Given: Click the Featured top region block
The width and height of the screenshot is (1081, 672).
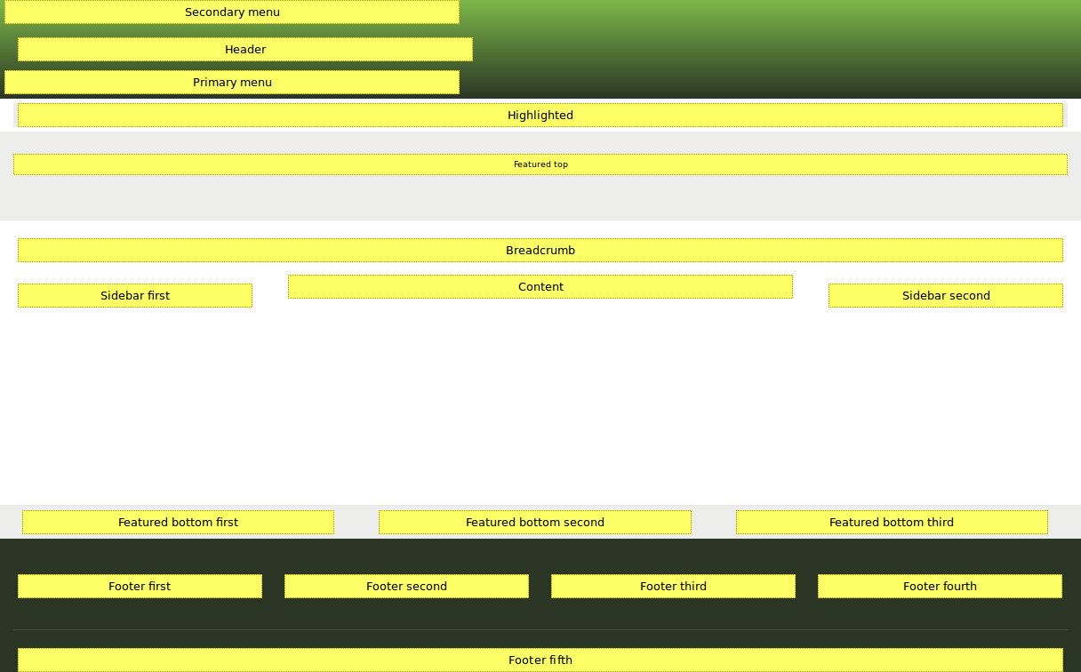Looking at the screenshot, I should [x=540, y=164].
